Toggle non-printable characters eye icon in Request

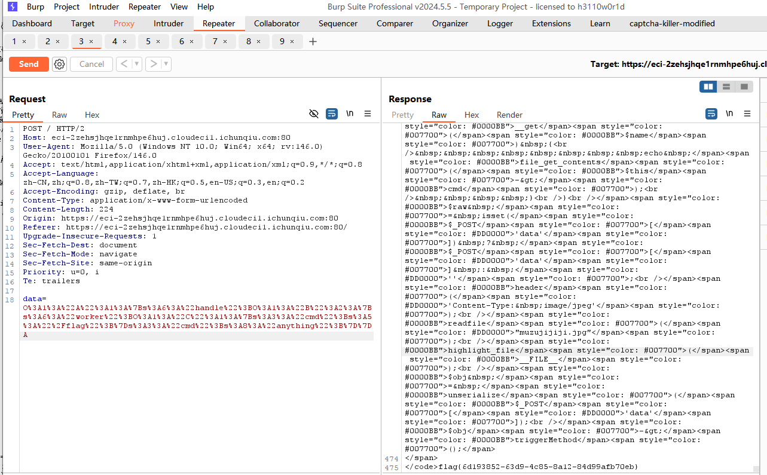[x=314, y=114]
